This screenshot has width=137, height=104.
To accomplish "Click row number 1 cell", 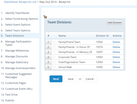I will [48, 42].
